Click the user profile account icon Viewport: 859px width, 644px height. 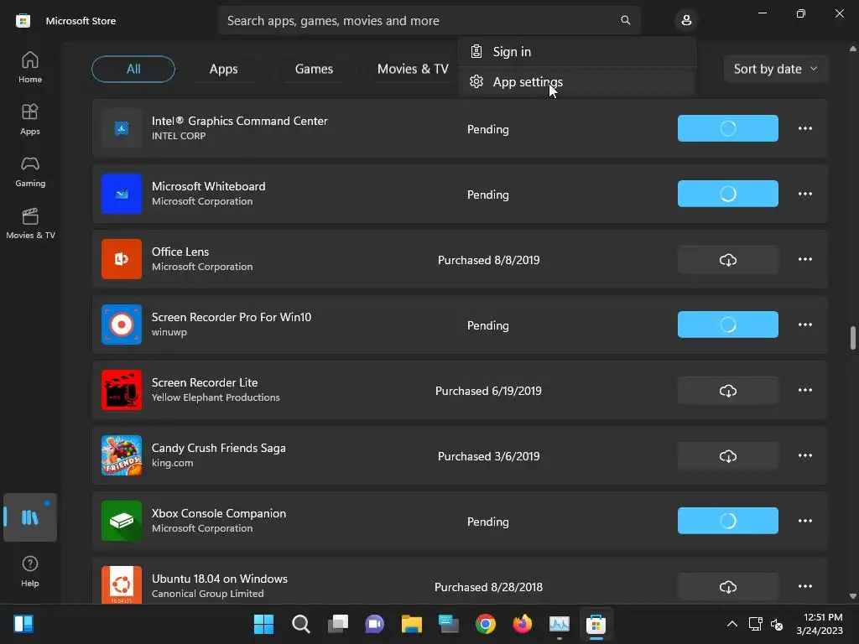click(x=686, y=21)
